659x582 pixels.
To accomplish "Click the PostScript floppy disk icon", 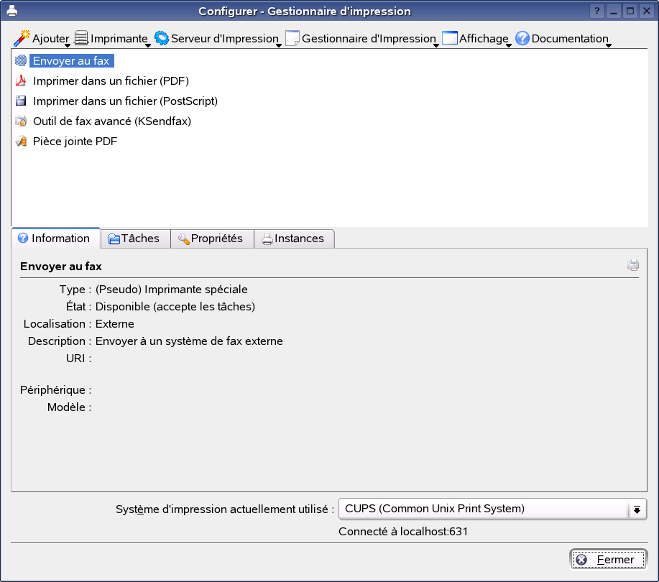I will pyautogui.click(x=21, y=101).
